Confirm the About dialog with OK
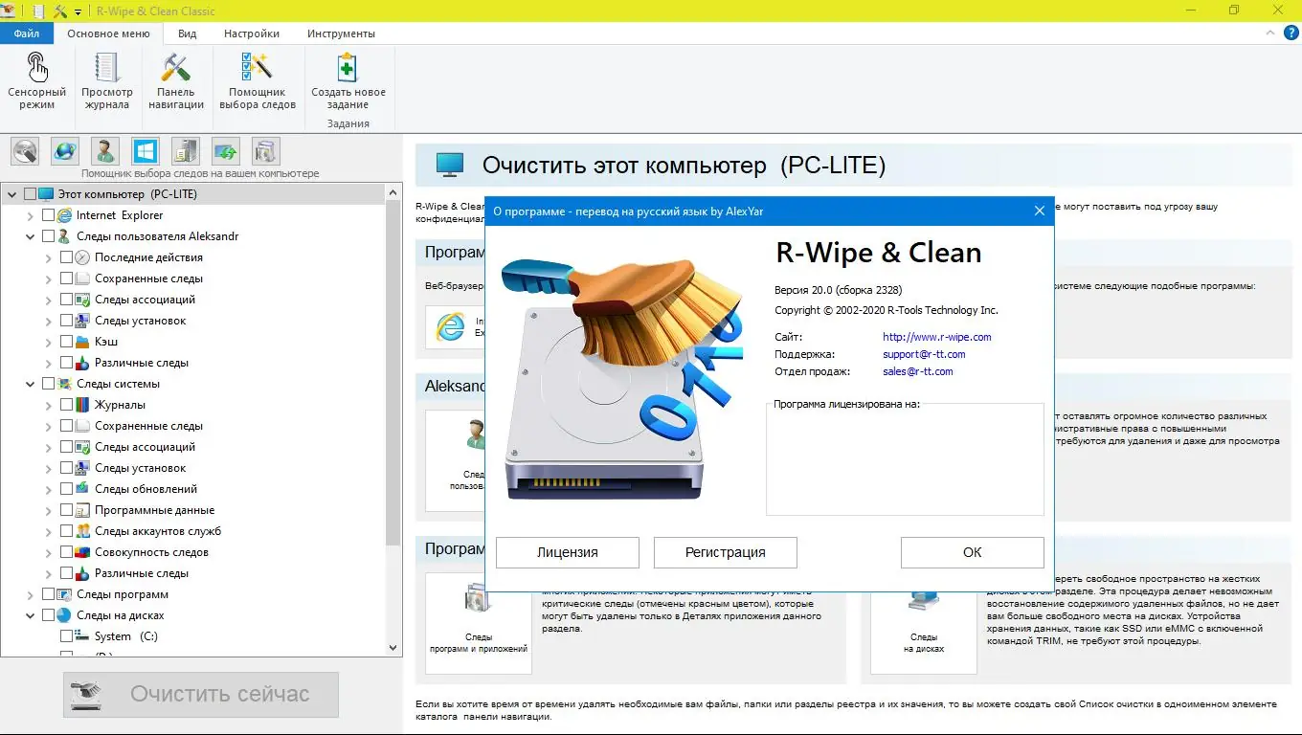This screenshot has width=1302, height=735. (973, 552)
